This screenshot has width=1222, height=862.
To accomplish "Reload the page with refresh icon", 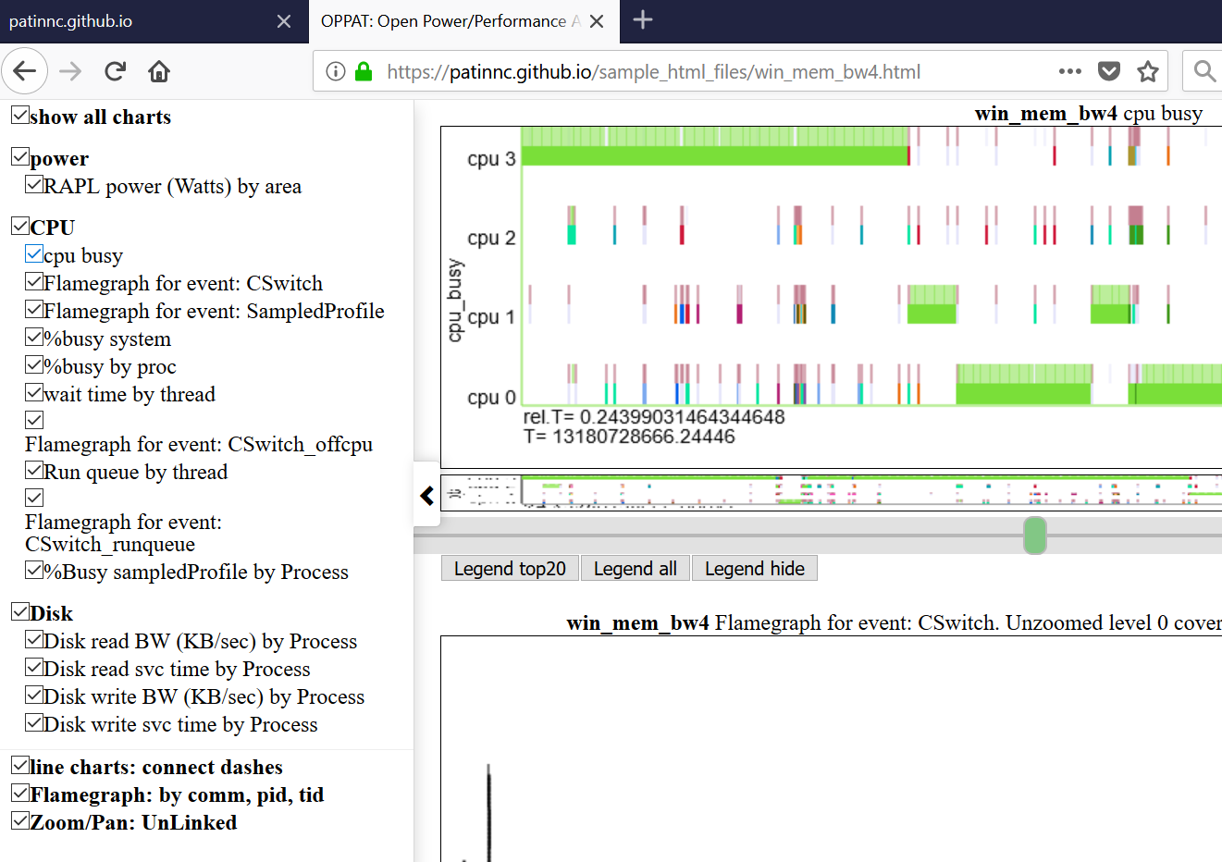I will click(x=115, y=71).
